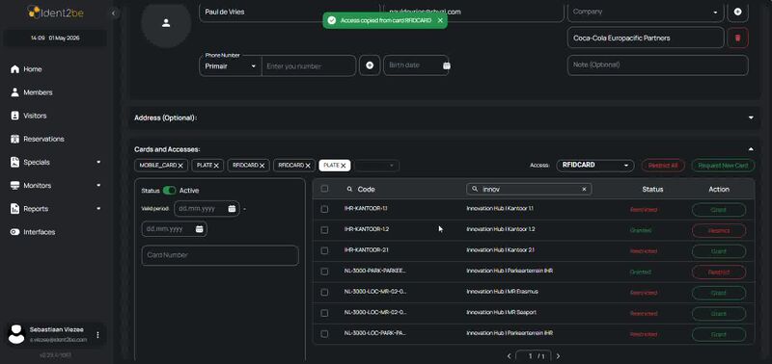Open Members via its person icon
The width and height of the screenshot is (772, 364).
coord(14,92)
